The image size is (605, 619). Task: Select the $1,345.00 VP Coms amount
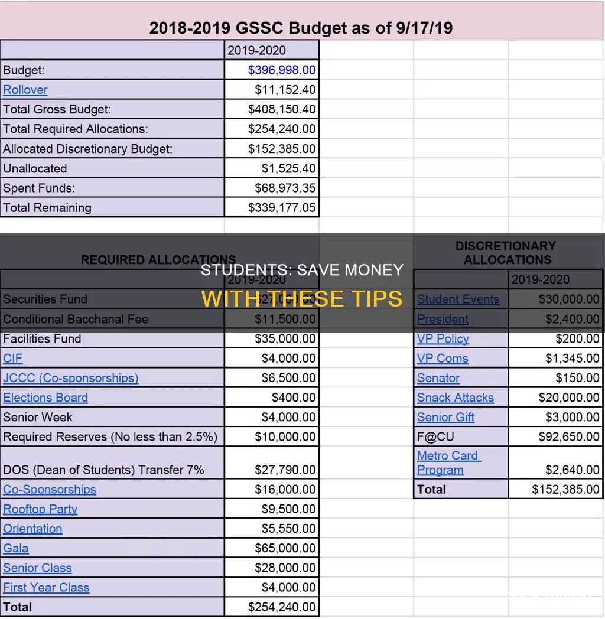tap(555, 359)
